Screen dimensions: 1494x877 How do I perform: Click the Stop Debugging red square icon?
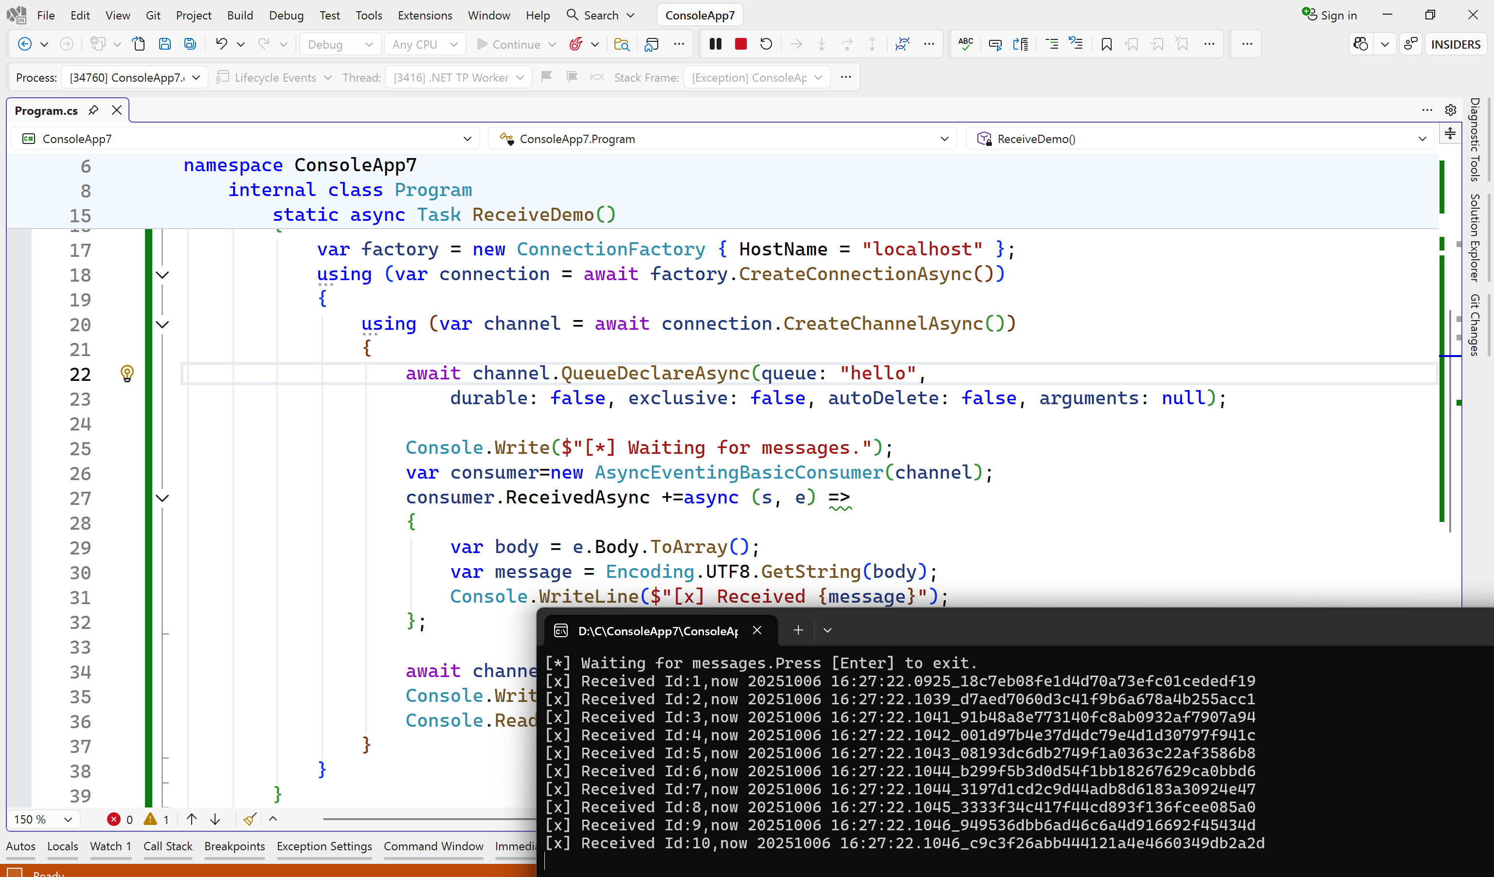[740, 44]
